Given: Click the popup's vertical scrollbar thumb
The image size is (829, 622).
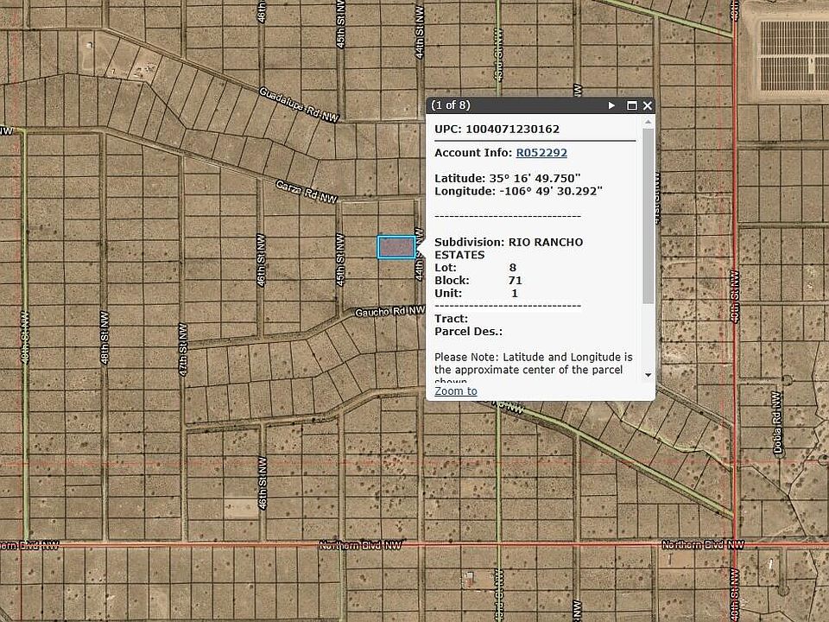Looking at the screenshot, I should (x=648, y=216).
